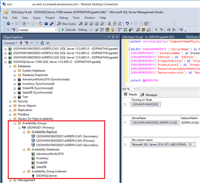Open the Tools menu
The width and height of the screenshot is (200, 183).
[x=76, y=18]
